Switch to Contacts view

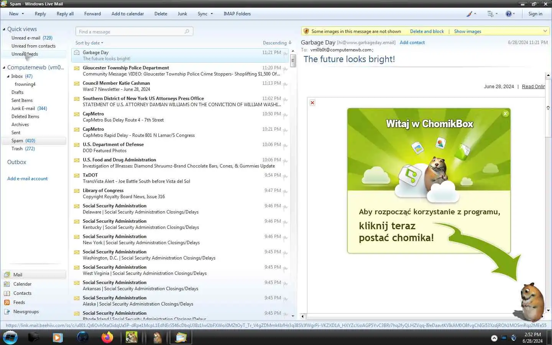point(34,293)
